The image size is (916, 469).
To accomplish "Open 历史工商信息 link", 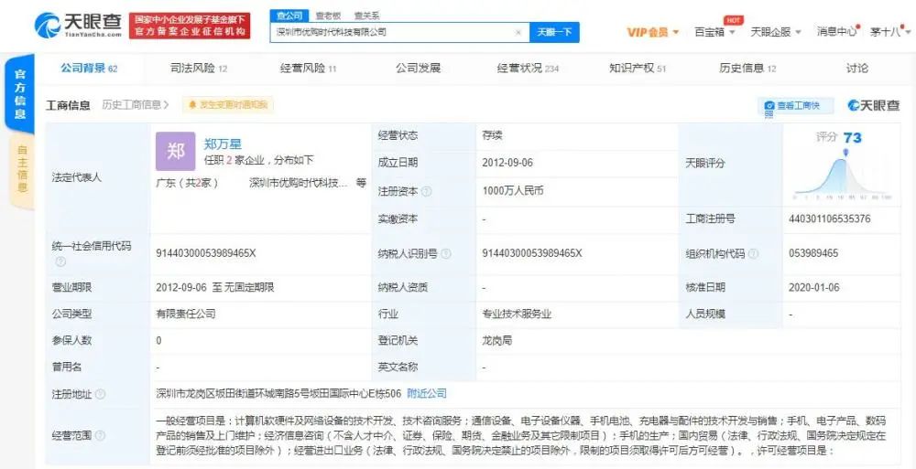I will (x=135, y=105).
